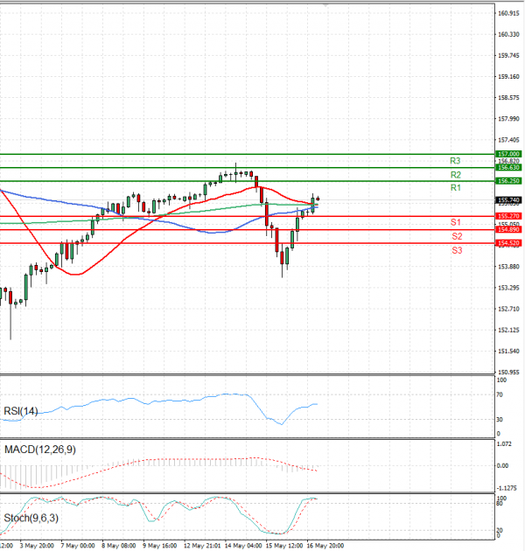Click the MACD scale value 1.072
The image size is (525, 551).
[504, 444]
